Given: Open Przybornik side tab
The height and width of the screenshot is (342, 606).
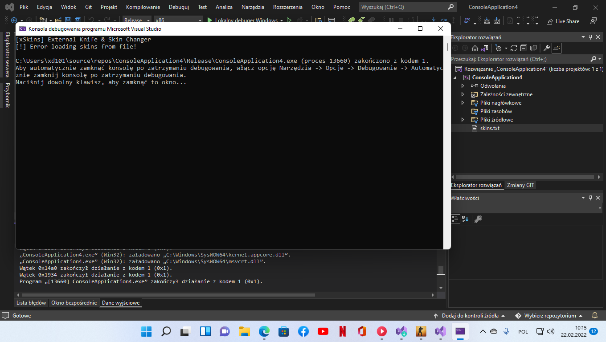Looking at the screenshot, I should point(8,95).
